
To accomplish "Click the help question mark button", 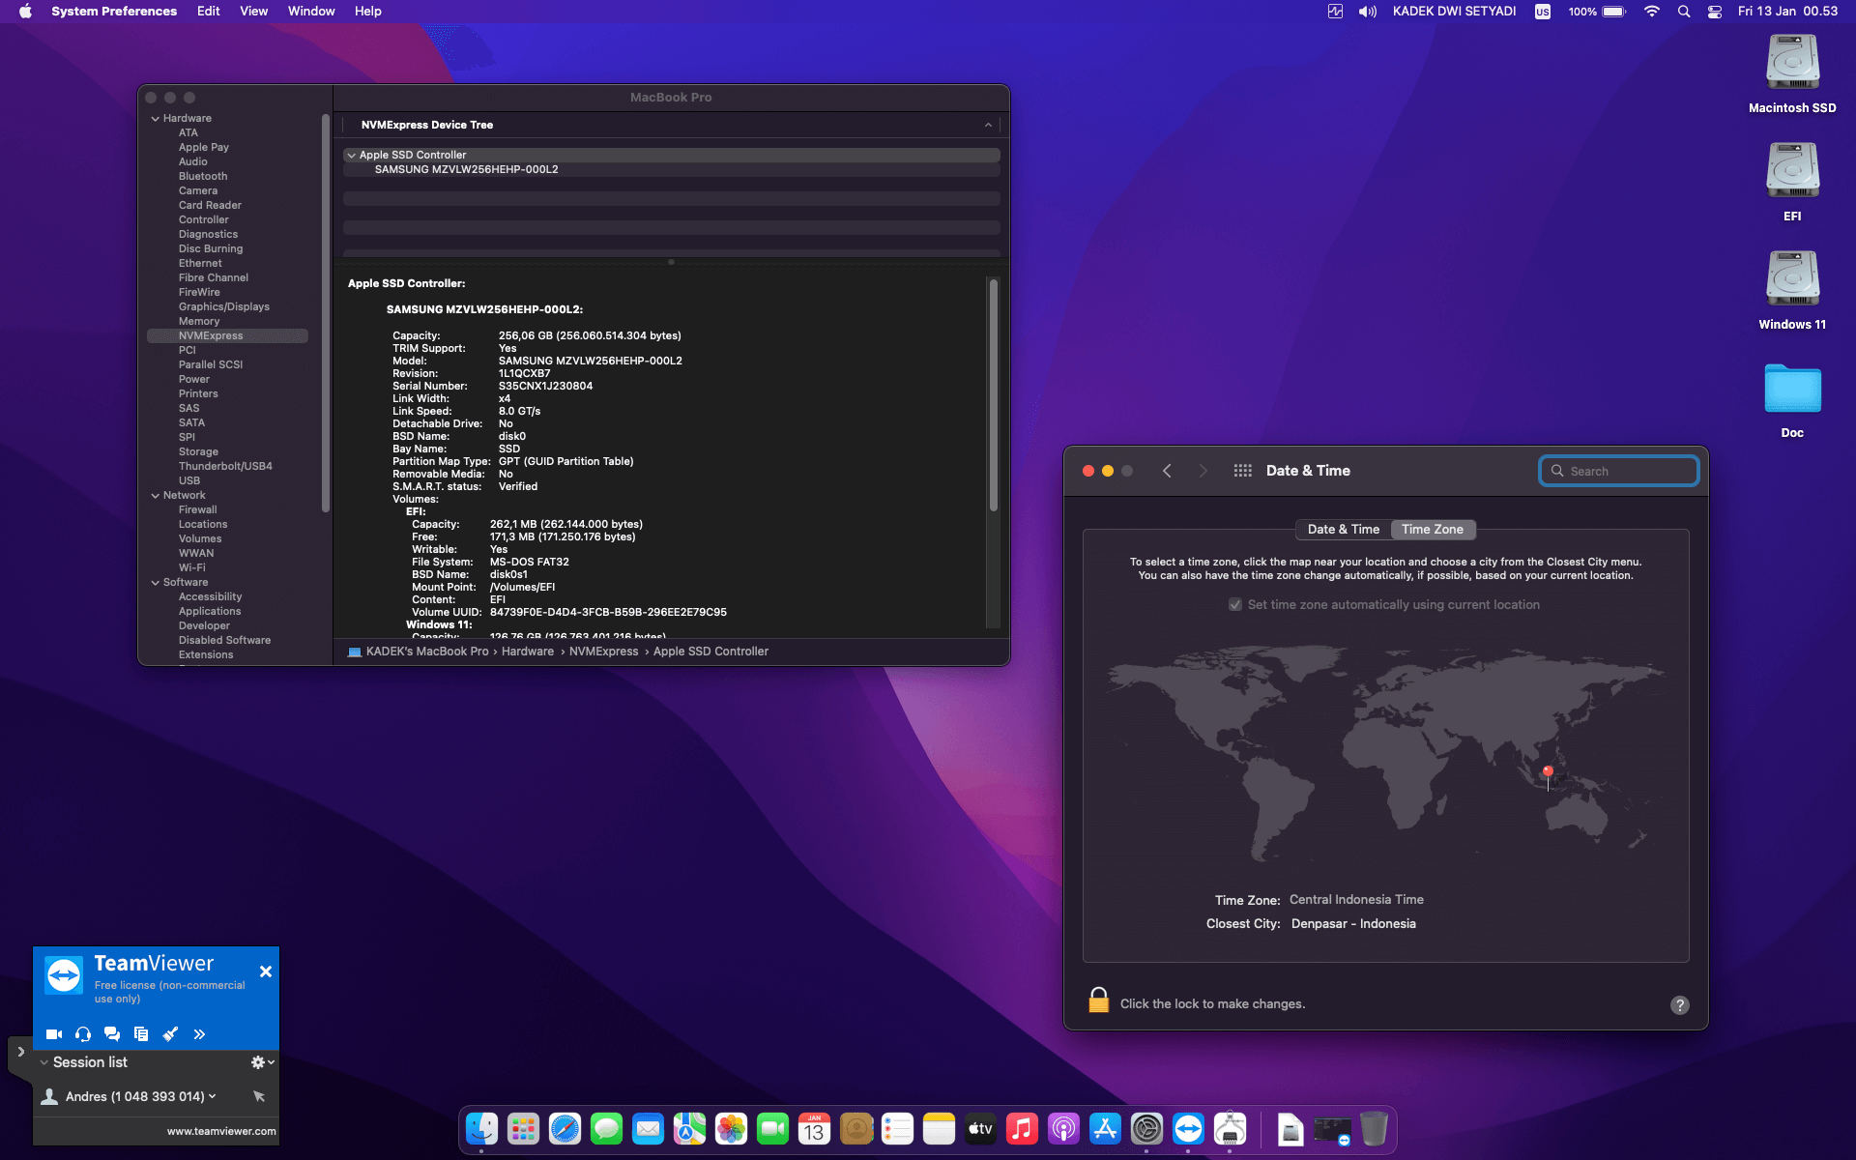I will click(x=1680, y=1005).
